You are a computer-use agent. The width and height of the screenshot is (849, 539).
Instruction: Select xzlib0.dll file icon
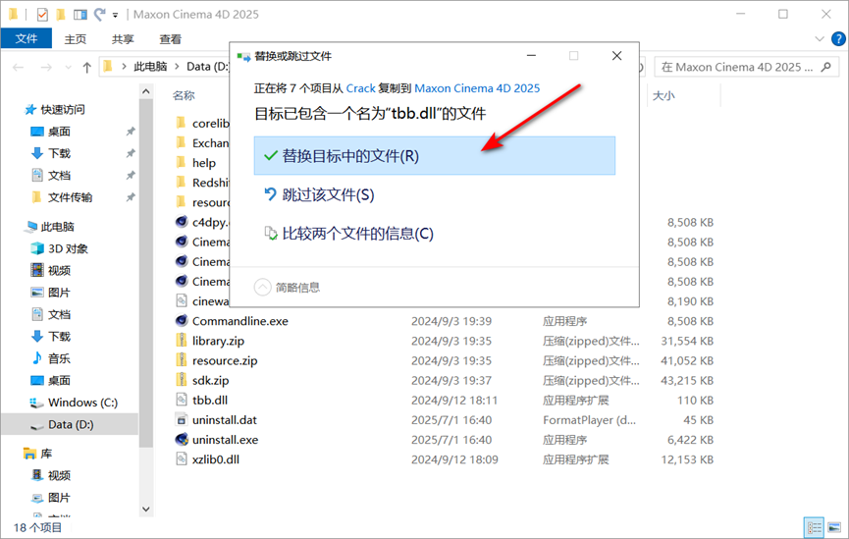(182, 458)
